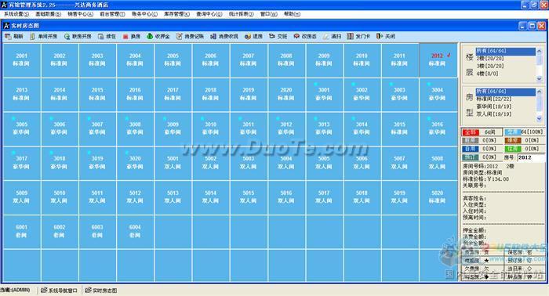Image resolution: width=549 pixels, height=296 pixels.
Task: Open 消费收银 cashier toolbar icon
Action: point(213,36)
